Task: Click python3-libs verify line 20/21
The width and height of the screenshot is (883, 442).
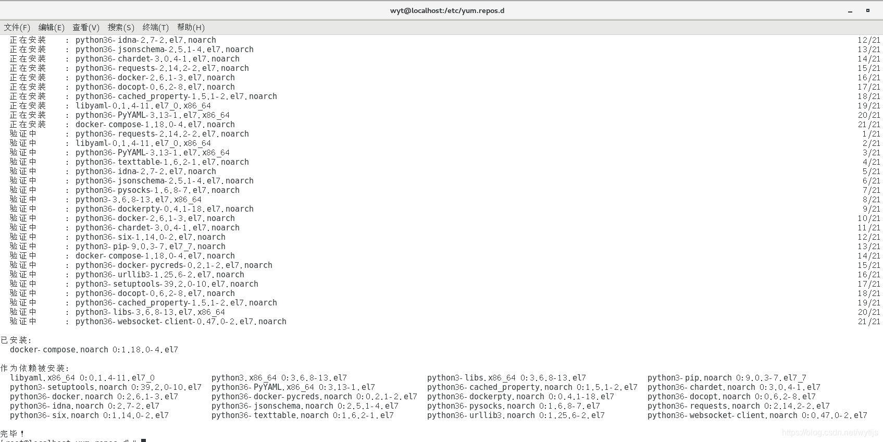Action: coord(445,312)
